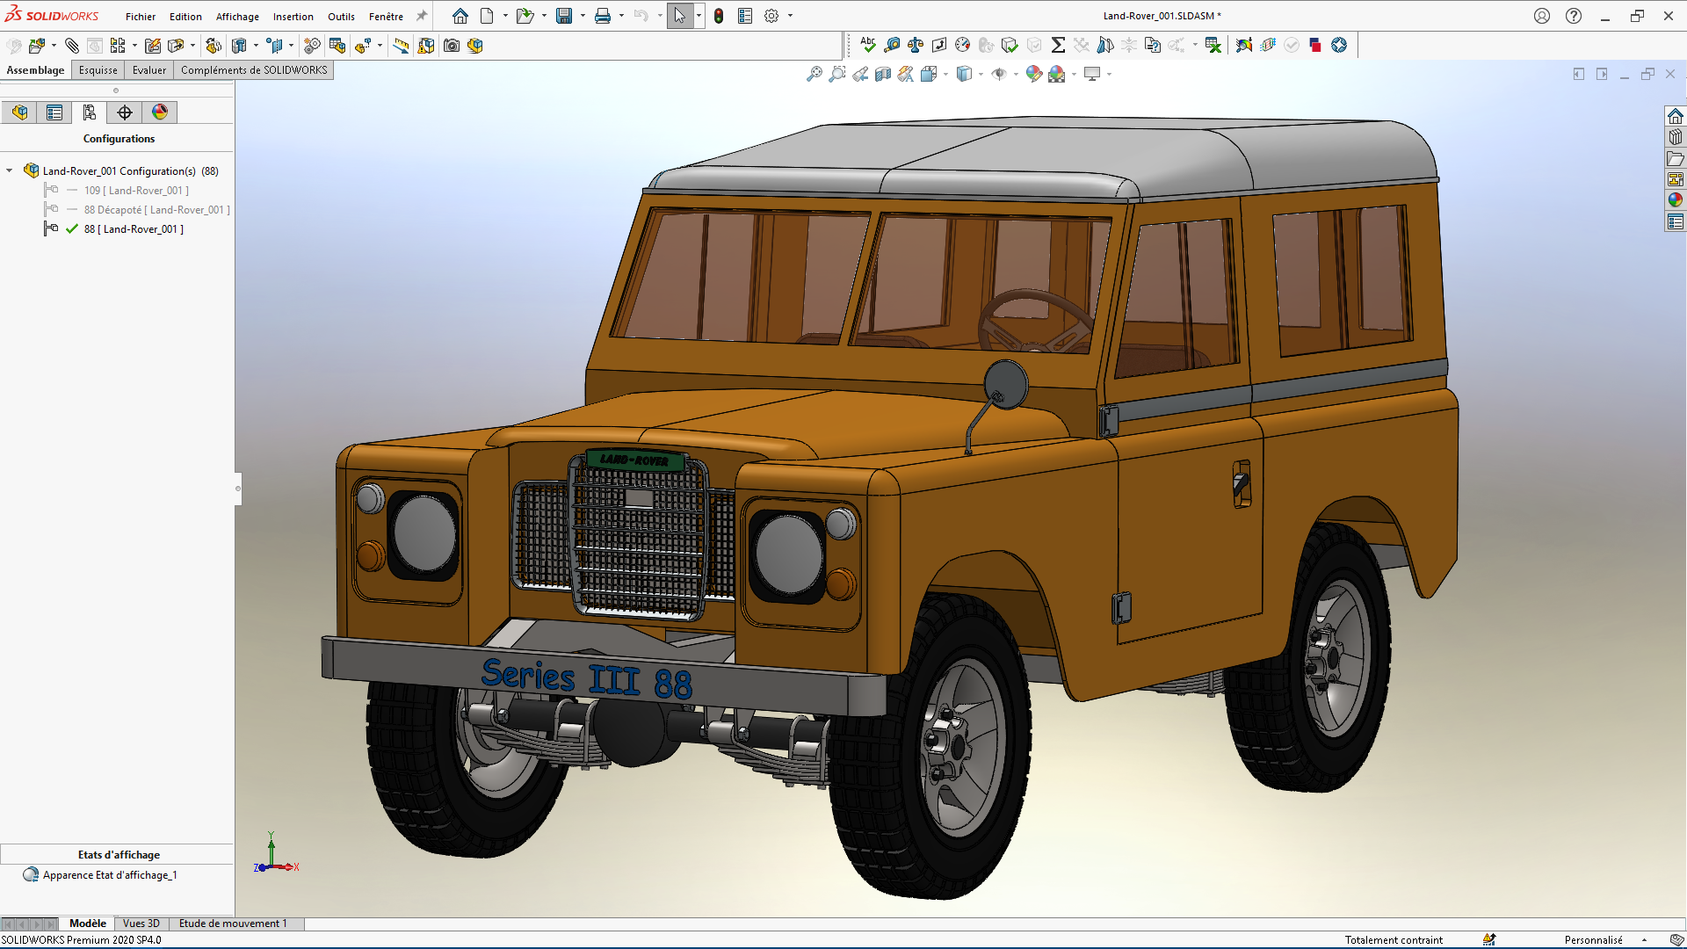Click the Rebuild traffic light icon
1687x949 pixels.
coord(719,16)
